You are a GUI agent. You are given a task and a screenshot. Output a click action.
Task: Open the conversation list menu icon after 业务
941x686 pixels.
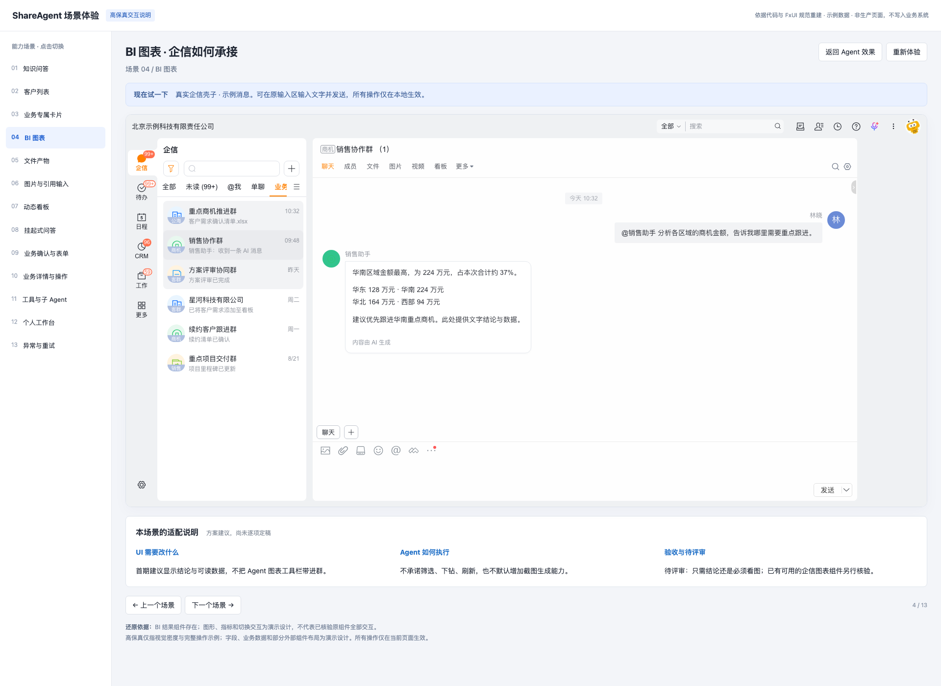pyautogui.click(x=297, y=187)
